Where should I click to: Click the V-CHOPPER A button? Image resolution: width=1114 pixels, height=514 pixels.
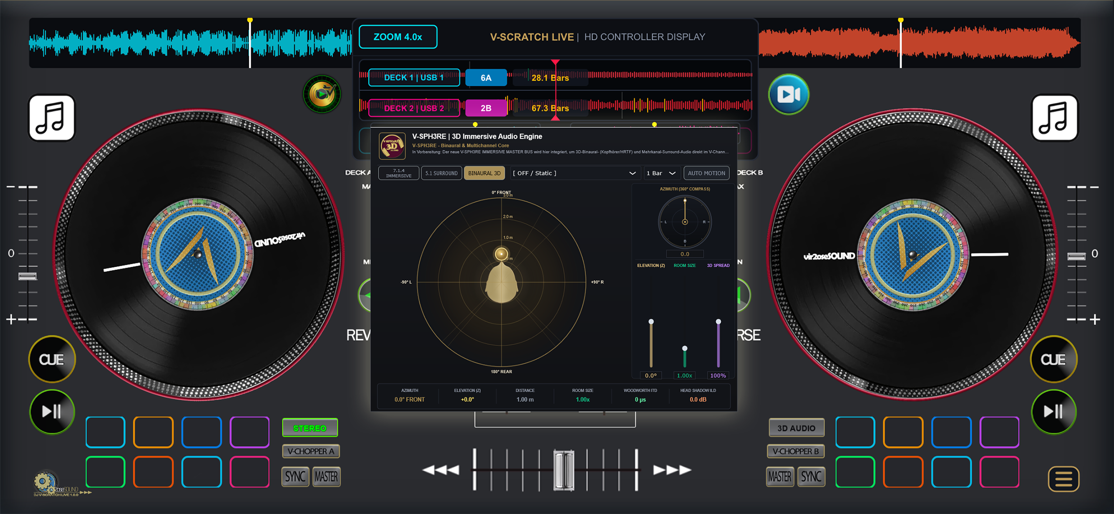point(311,451)
